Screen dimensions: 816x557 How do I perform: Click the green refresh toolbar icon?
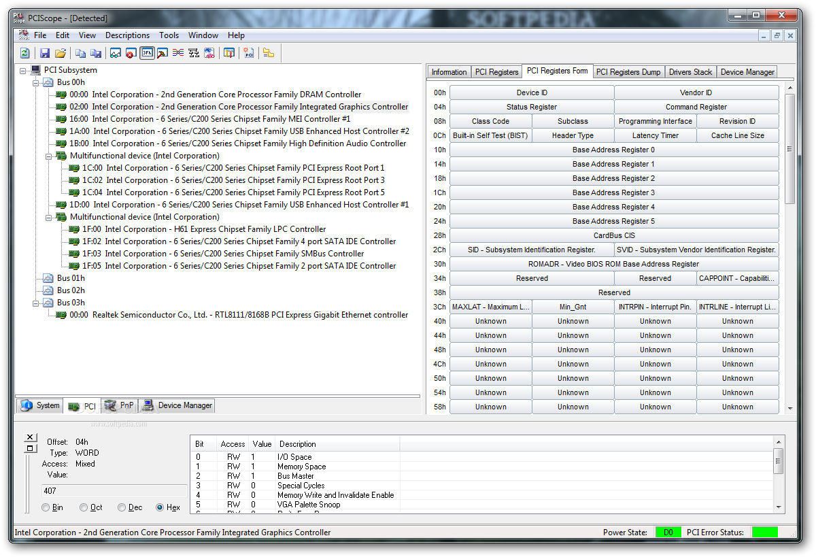pyautogui.click(x=25, y=53)
